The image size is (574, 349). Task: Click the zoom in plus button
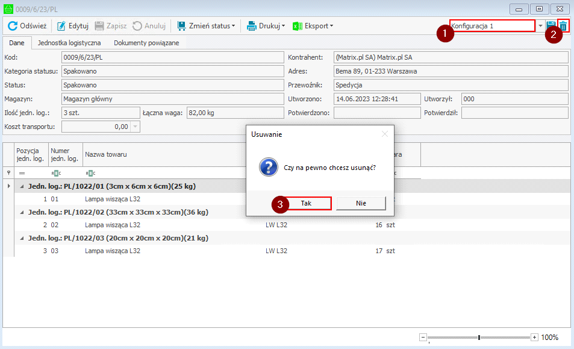click(x=534, y=338)
